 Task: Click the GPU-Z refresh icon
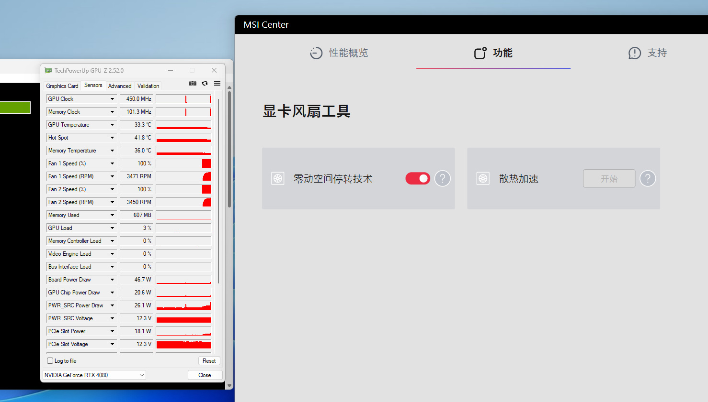[x=205, y=83]
